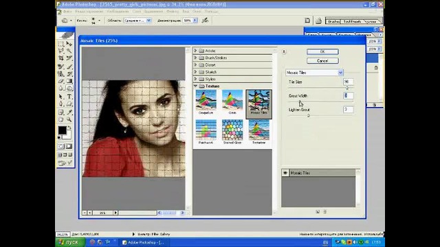Switch to Standard editing mode
The image size is (440, 247).
pyautogui.click(x=61, y=146)
